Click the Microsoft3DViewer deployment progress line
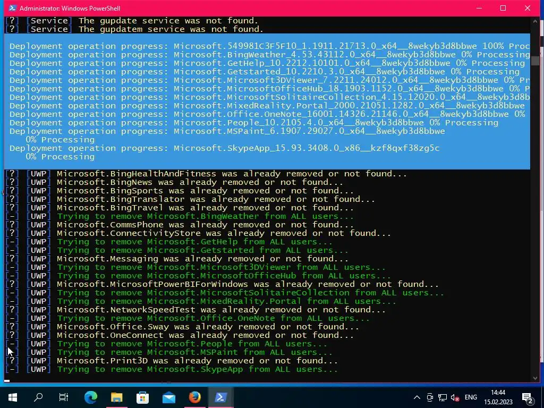Screen dimensions: 544x408 (x=269, y=80)
